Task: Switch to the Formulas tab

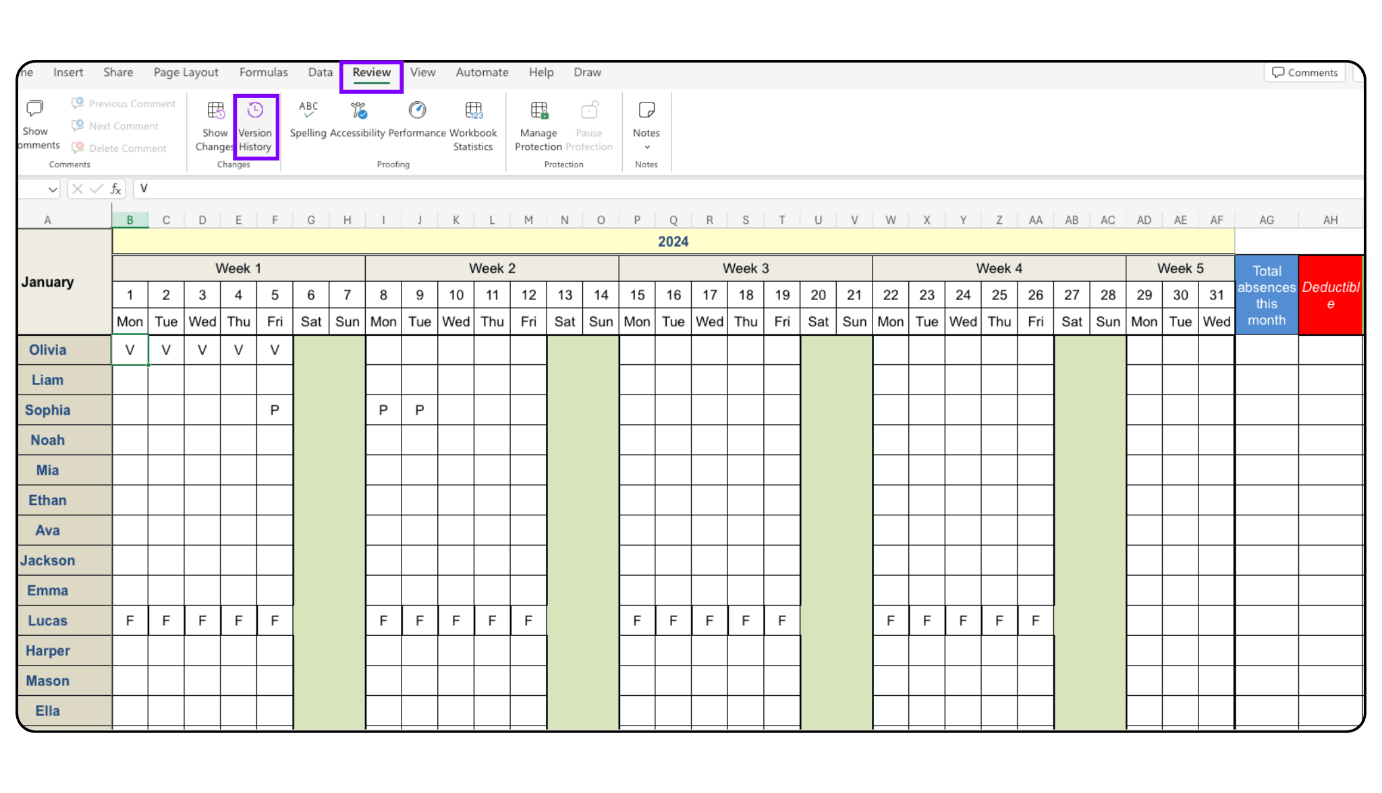Action: 263,72
